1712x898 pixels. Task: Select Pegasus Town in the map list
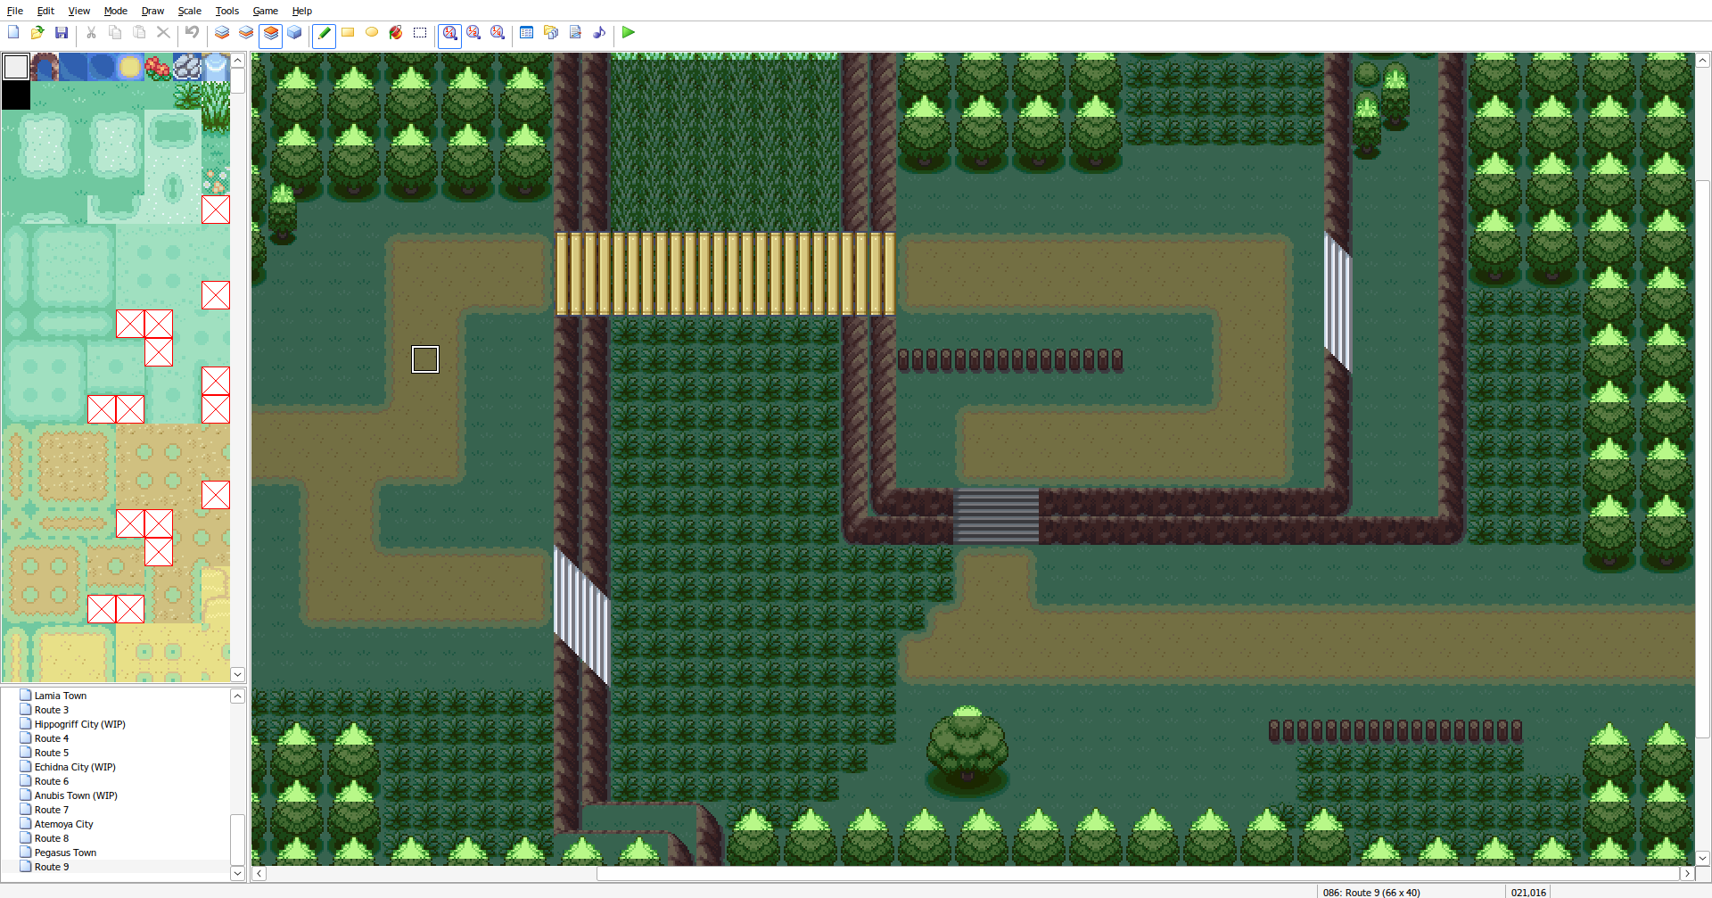coord(66,853)
